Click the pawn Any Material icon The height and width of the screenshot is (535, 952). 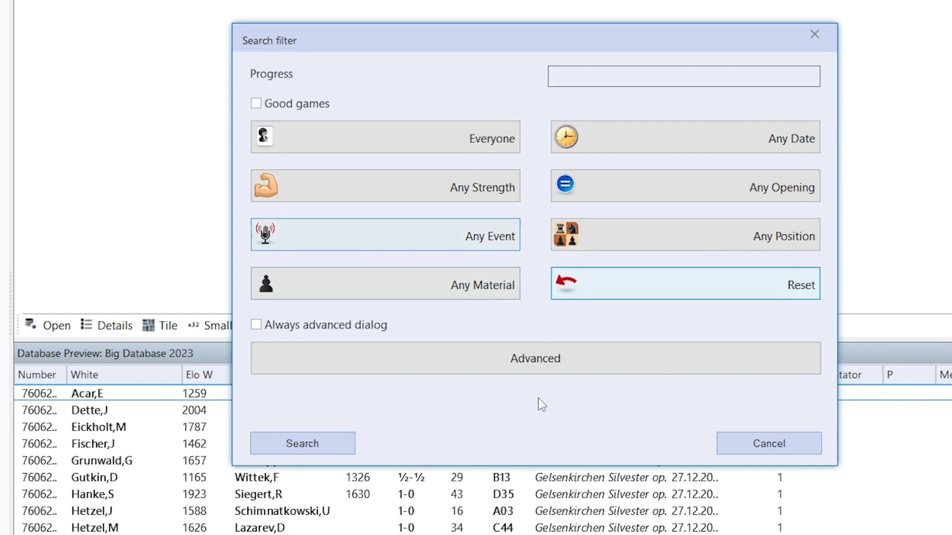coord(266,284)
